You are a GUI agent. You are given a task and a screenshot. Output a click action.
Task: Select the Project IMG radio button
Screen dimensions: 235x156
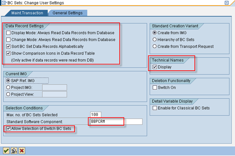pos(8,87)
